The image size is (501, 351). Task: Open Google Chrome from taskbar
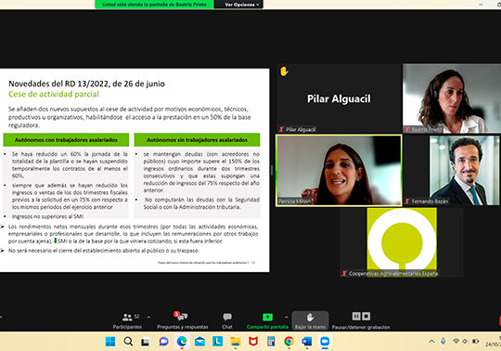(x=289, y=342)
